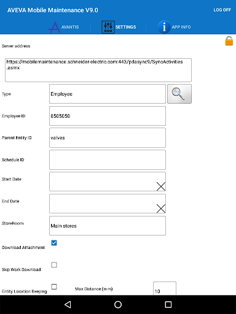Screen dimensions: 236x314
Task: Edit the Max Distance field value 10
Action: [165, 288]
